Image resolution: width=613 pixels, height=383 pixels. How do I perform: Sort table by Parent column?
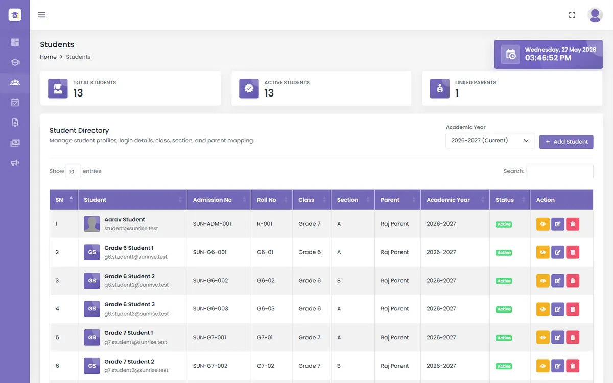pyautogui.click(x=398, y=200)
